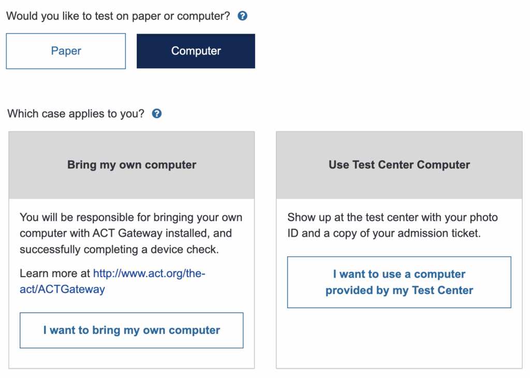Click the help icon beside the paper question
This screenshot has height=378, width=530.
tap(242, 16)
